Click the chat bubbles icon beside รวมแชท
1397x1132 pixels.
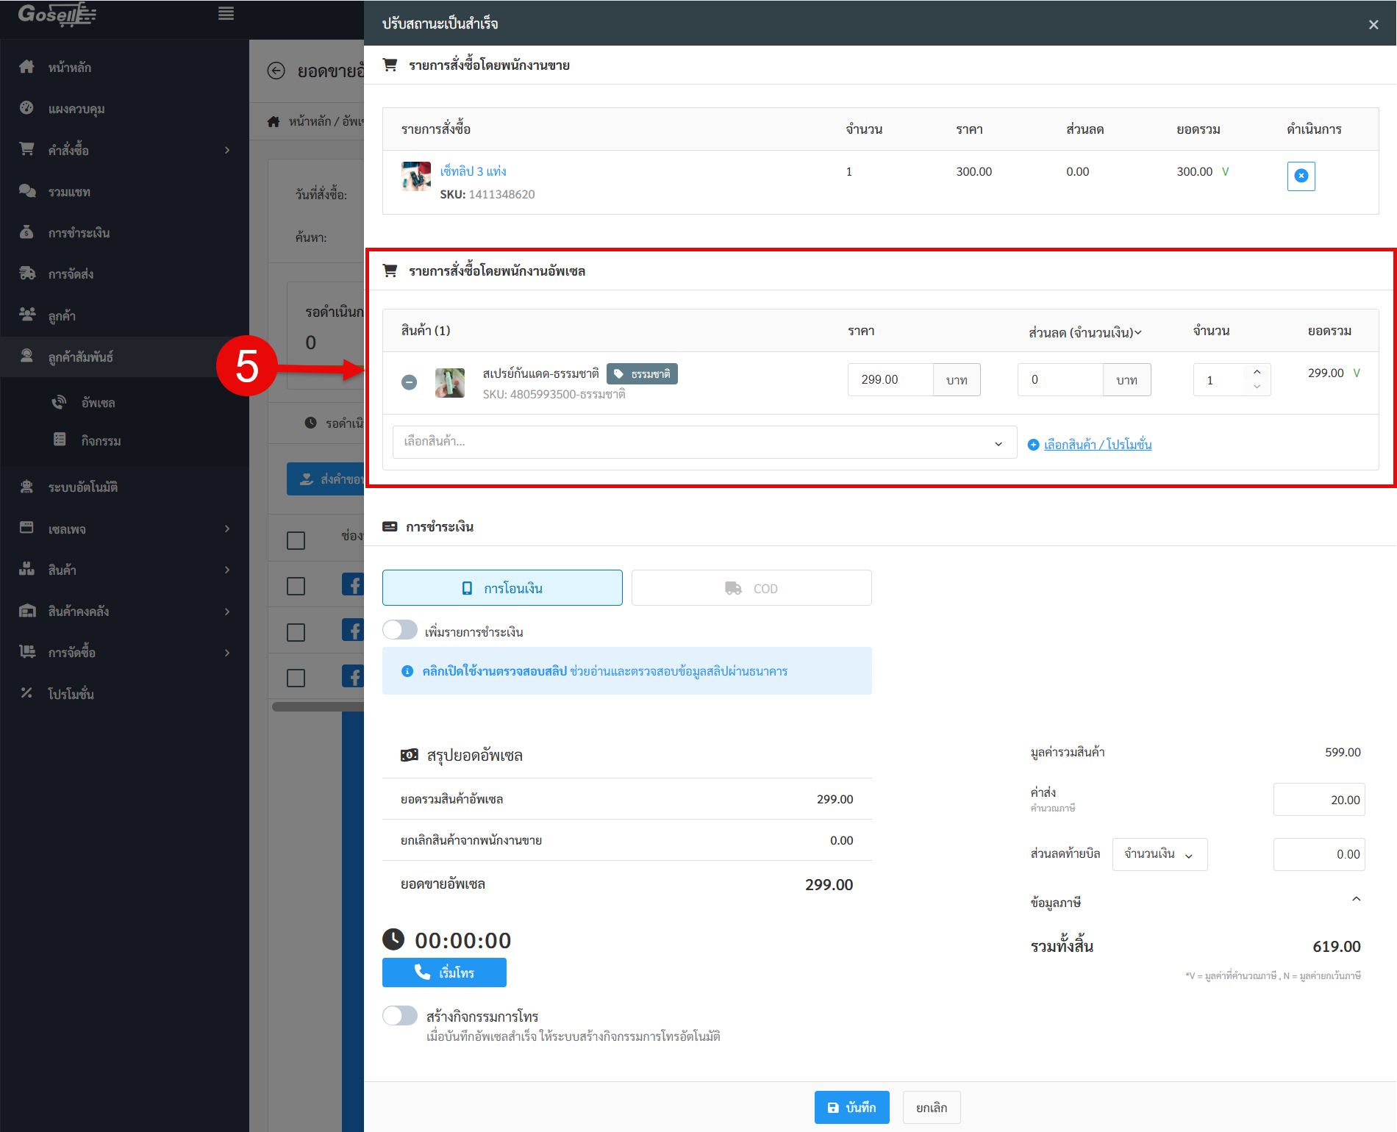26,191
